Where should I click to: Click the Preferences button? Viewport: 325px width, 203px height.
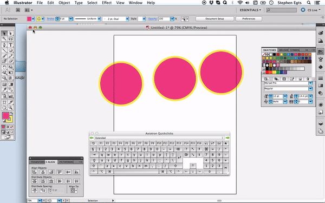tap(249, 18)
